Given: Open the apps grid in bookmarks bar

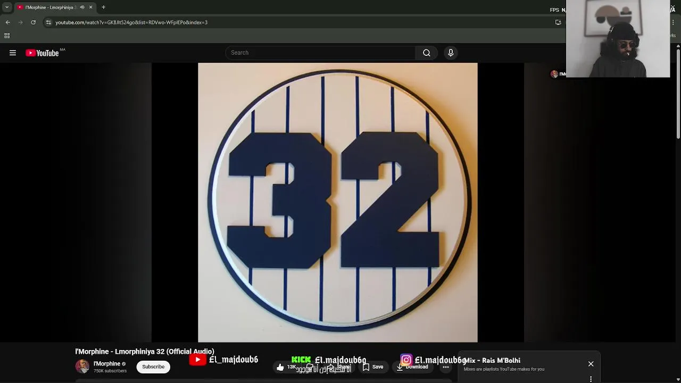Looking at the screenshot, I should tap(7, 36).
